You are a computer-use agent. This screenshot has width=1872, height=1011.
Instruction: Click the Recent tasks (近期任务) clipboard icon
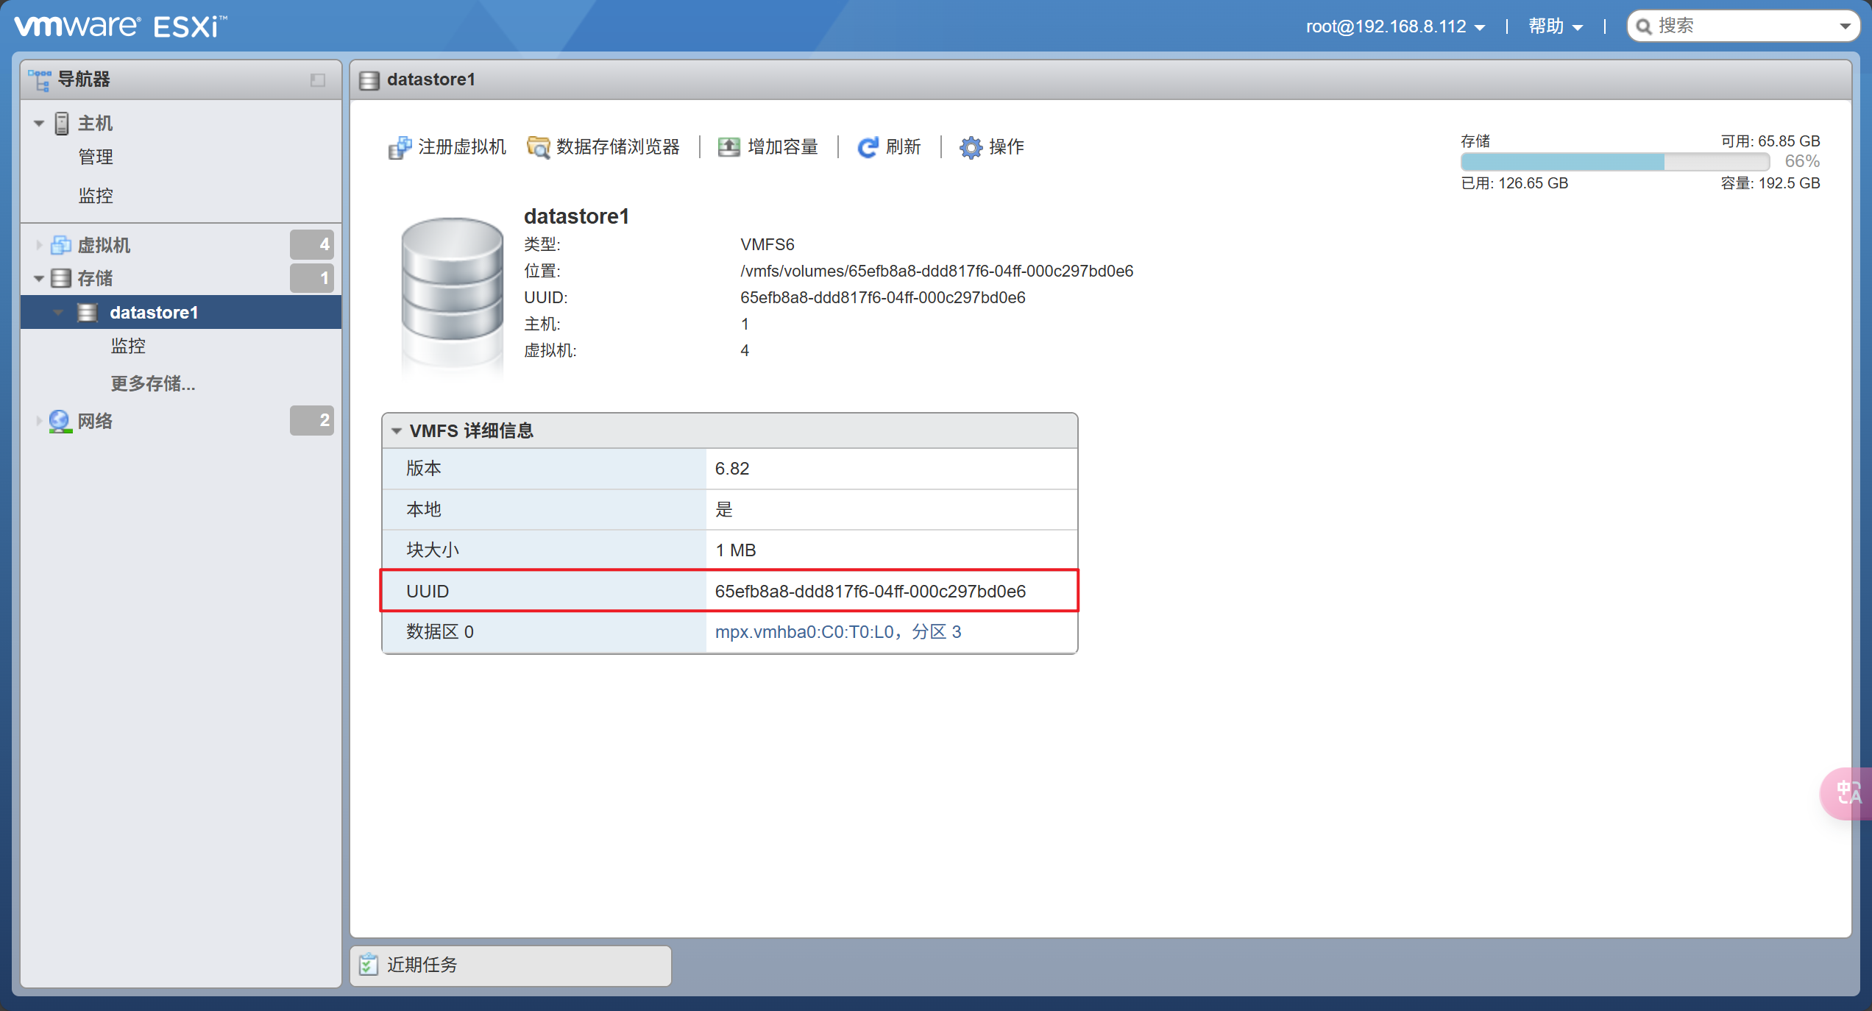368,964
